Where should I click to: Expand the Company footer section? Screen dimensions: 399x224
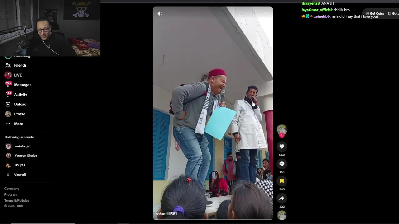[x=12, y=189]
